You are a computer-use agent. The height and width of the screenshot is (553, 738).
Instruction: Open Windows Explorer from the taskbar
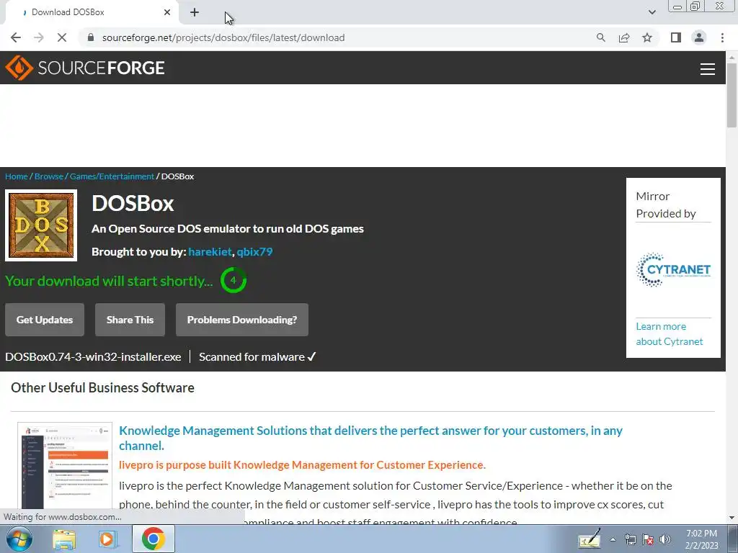[x=64, y=539]
